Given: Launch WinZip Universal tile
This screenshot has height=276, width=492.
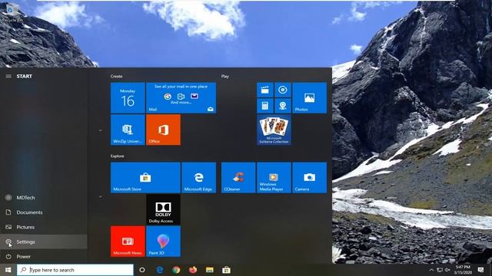Looking at the screenshot, I should tap(128, 130).
